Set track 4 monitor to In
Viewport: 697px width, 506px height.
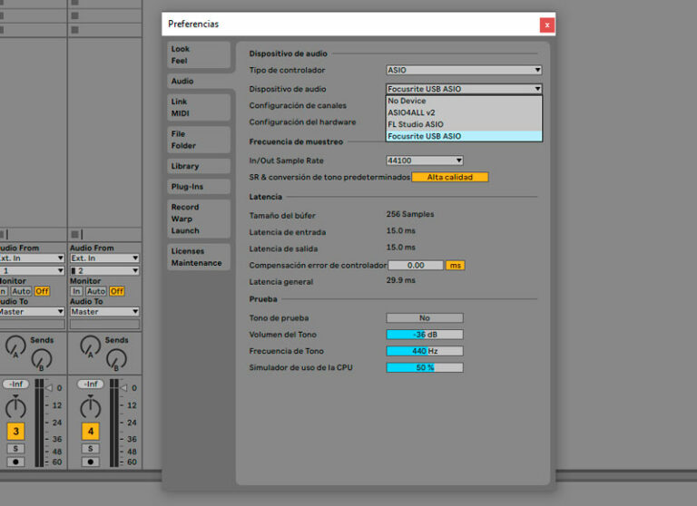pos(76,291)
